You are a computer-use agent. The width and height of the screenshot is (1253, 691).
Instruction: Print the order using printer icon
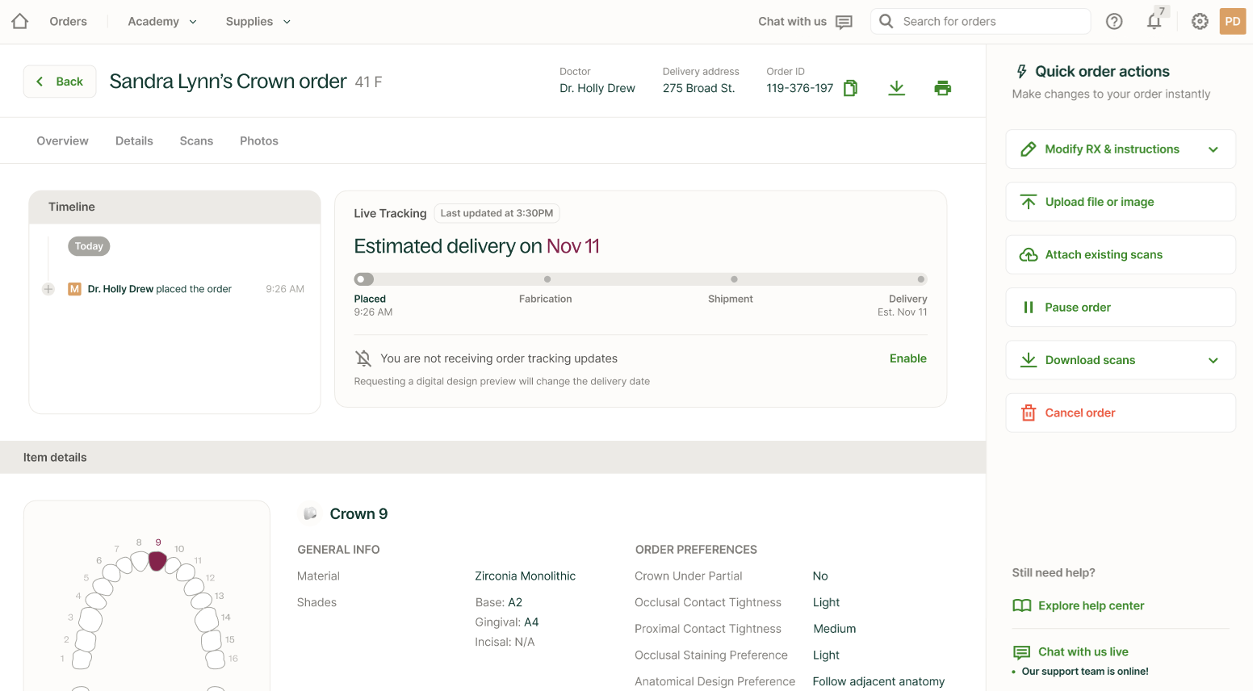[x=942, y=88]
